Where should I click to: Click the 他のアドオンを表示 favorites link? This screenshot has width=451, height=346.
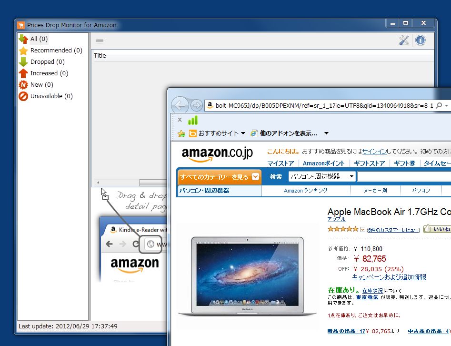click(288, 133)
